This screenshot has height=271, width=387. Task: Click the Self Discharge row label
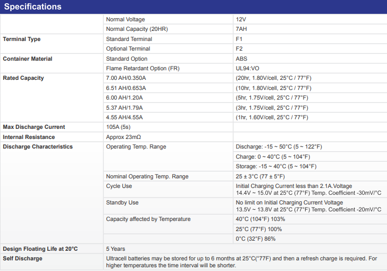click(22, 258)
